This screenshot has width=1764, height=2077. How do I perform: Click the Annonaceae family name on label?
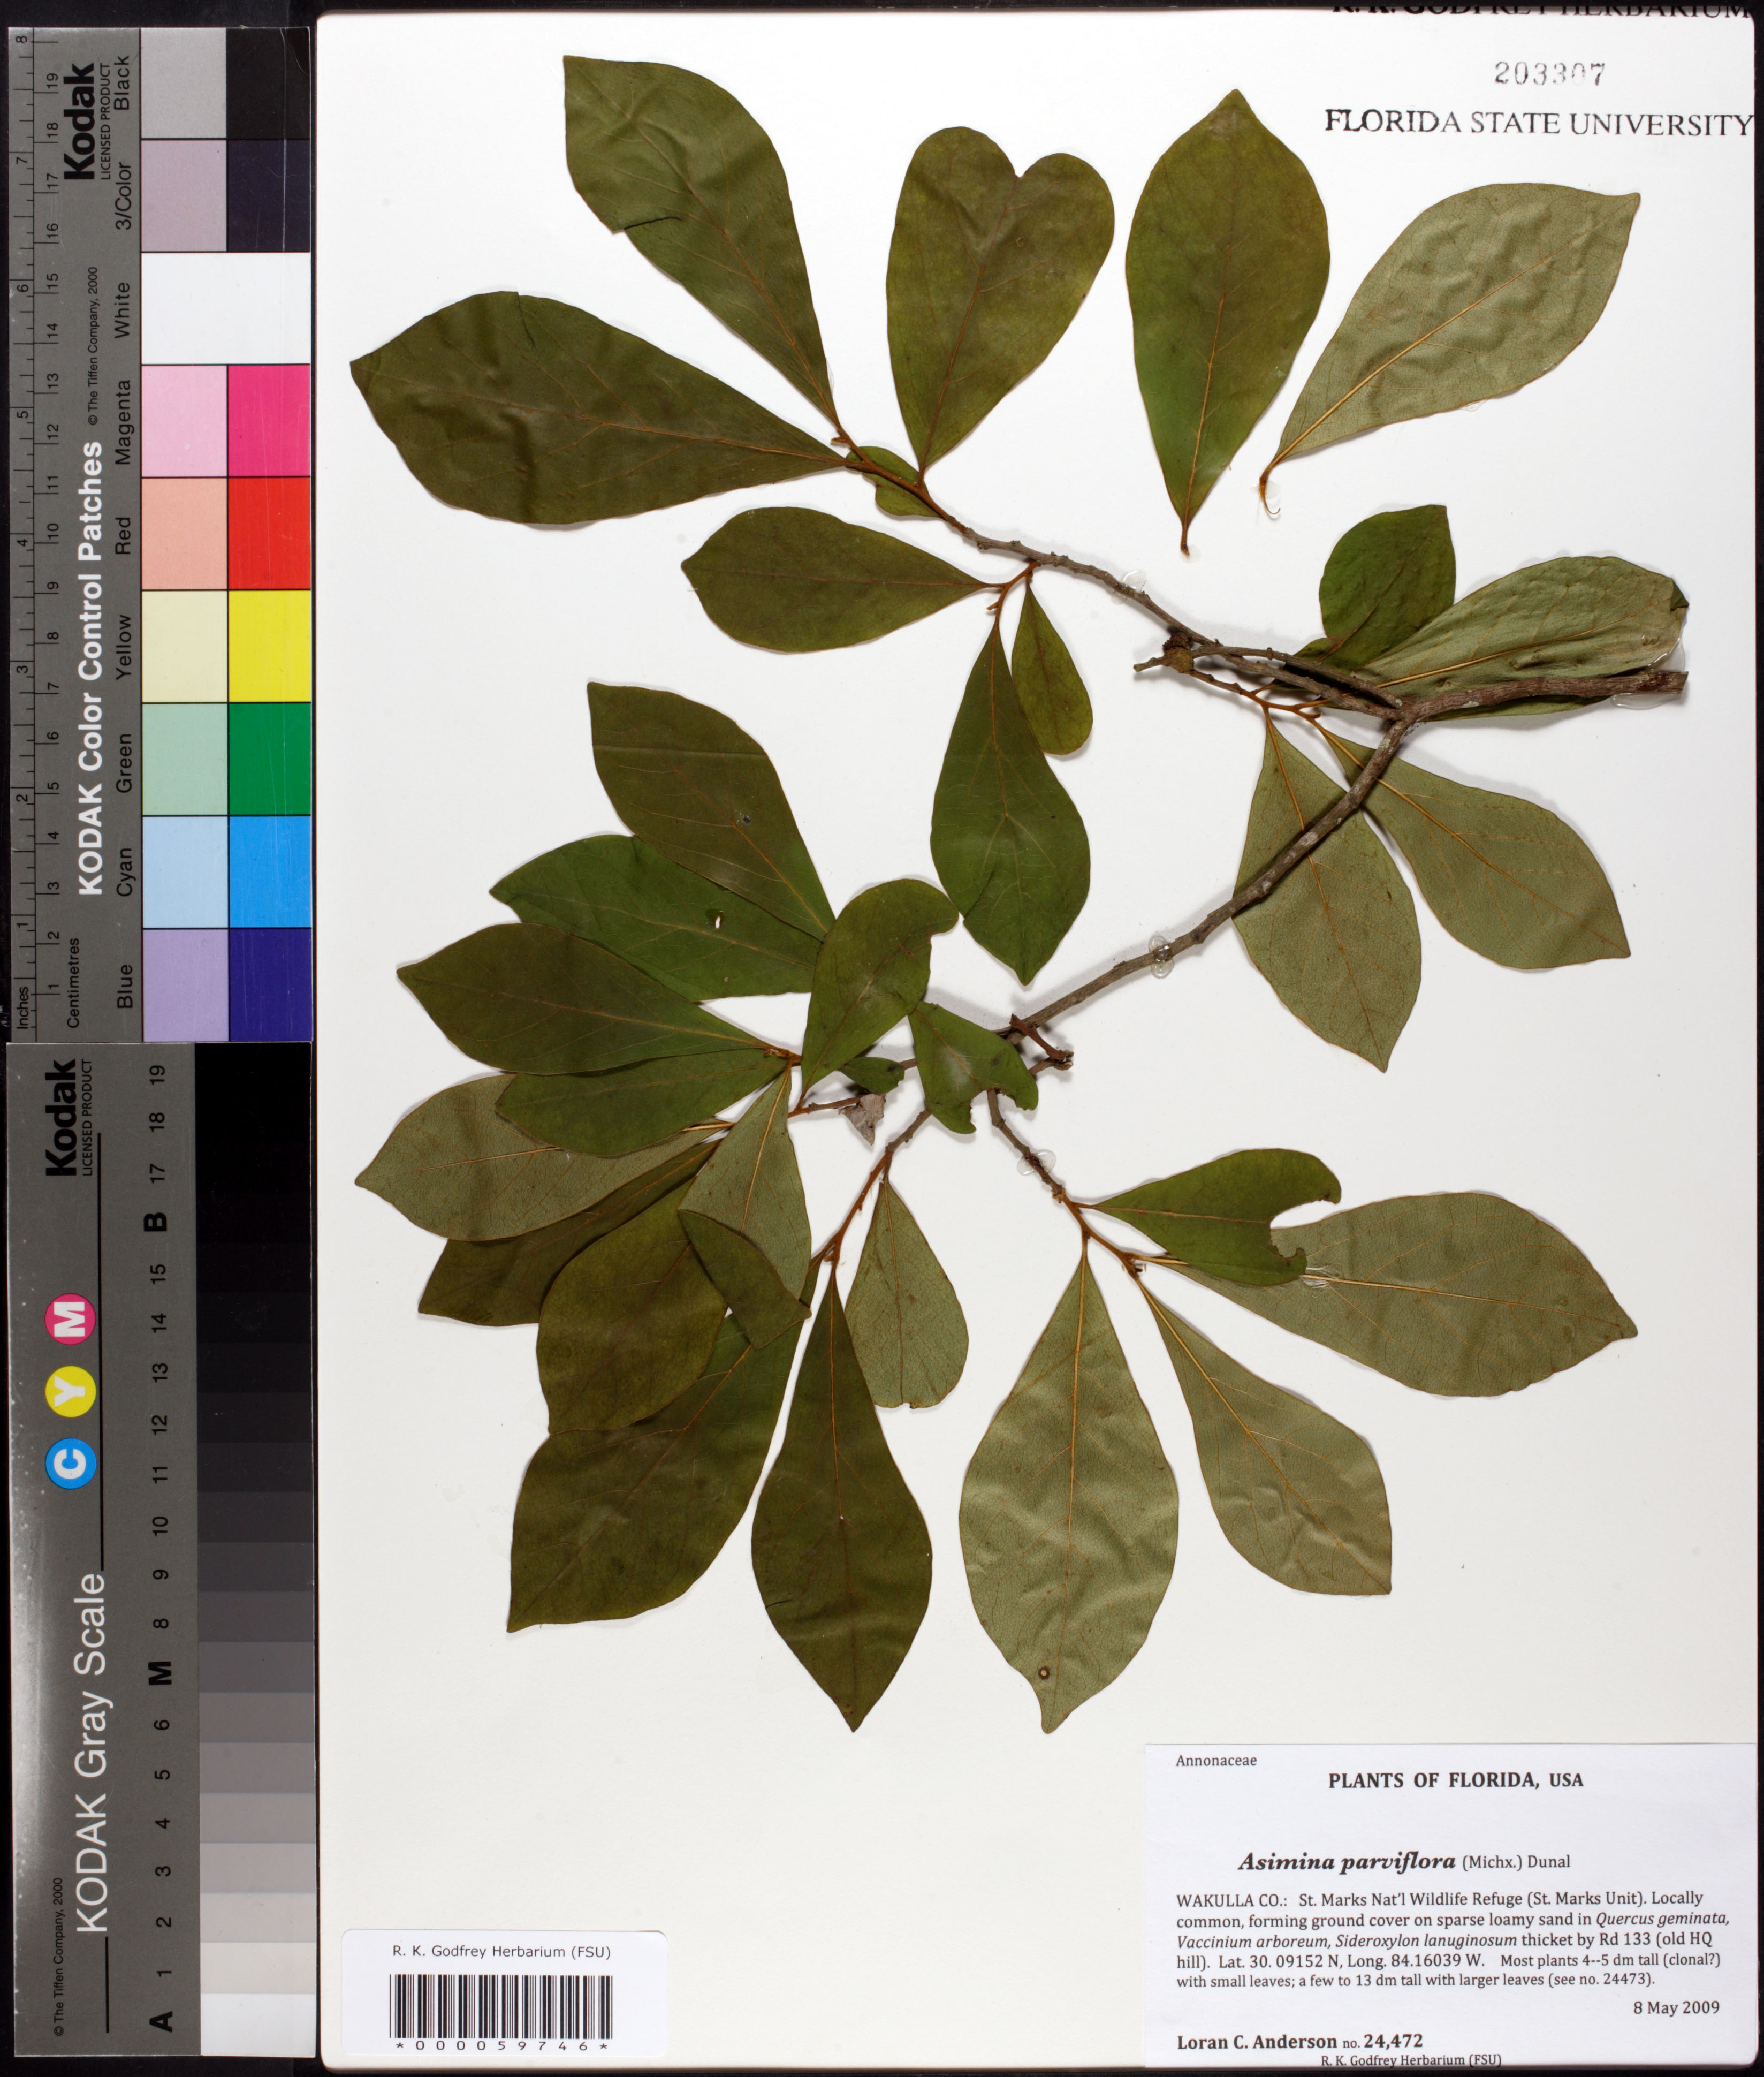pyautogui.click(x=1216, y=1761)
